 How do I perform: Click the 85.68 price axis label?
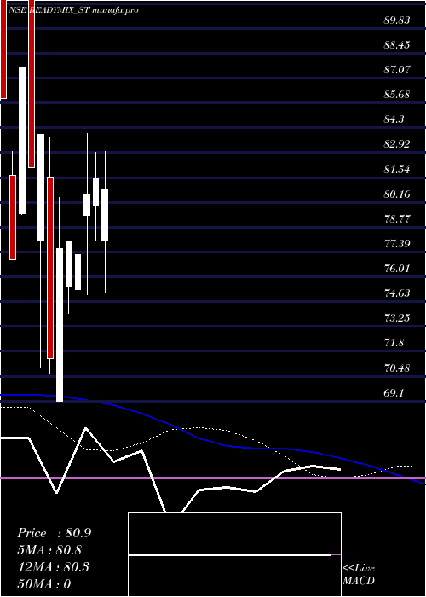click(397, 95)
